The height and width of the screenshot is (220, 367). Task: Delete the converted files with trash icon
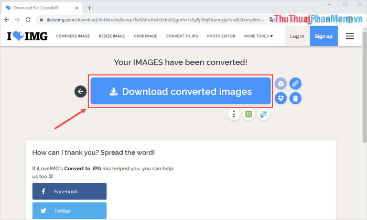click(296, 98)
